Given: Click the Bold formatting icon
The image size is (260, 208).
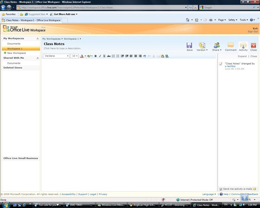Looking at the screenshot, I should point(95,56).
